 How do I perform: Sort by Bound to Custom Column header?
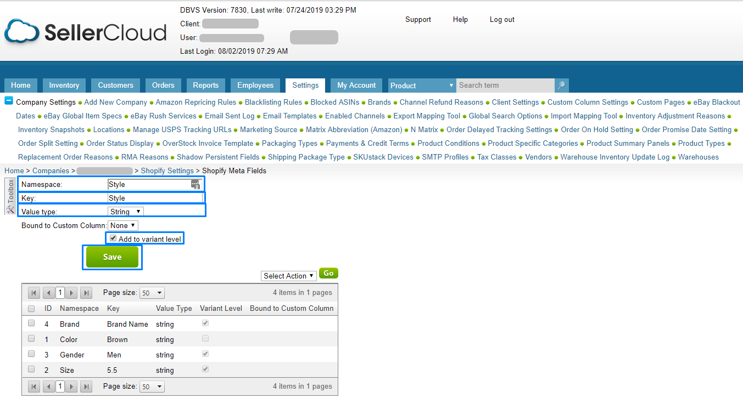(292, 308)
